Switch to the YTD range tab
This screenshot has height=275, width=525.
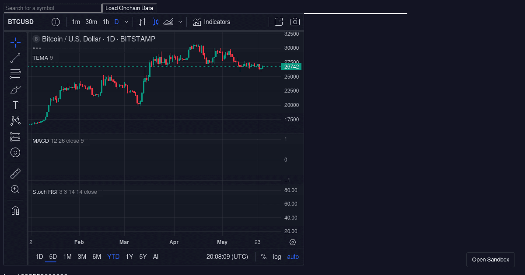pos(113,257)
